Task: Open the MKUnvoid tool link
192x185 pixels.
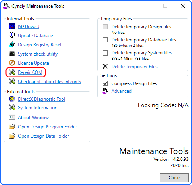Action: click(x=29, y=26)
